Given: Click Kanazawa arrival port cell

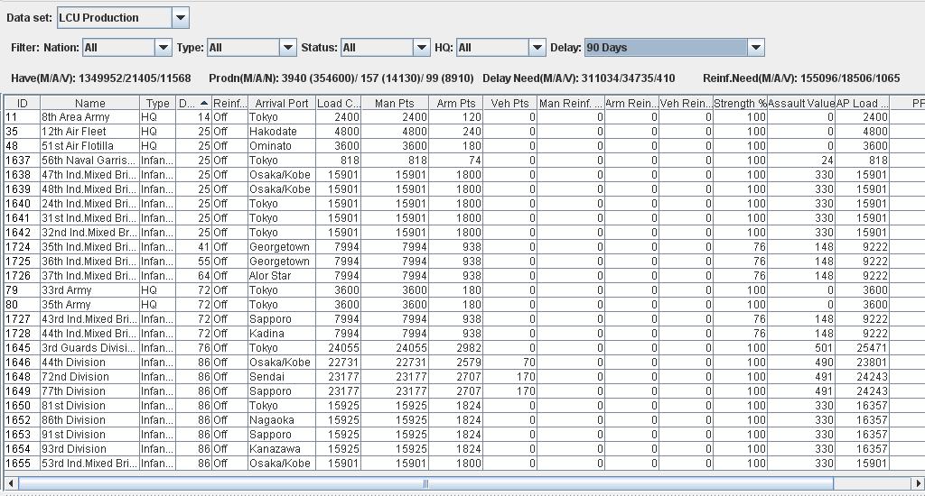Looking at the screenshot, I should coord(282,449).
